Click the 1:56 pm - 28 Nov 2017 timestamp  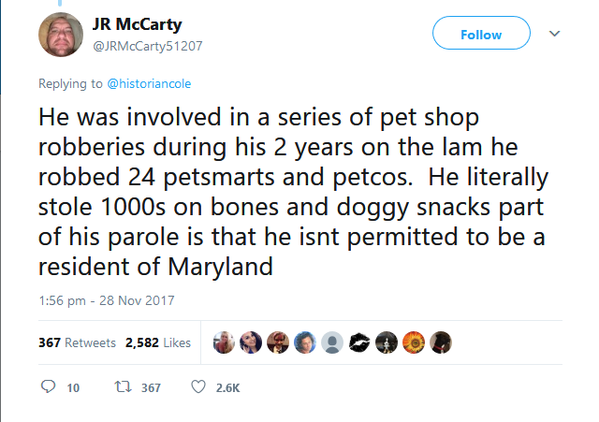[x=99, y=300]
